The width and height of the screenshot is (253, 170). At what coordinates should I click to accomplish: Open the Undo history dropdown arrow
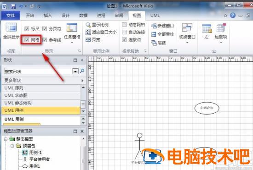click(26, 6)
